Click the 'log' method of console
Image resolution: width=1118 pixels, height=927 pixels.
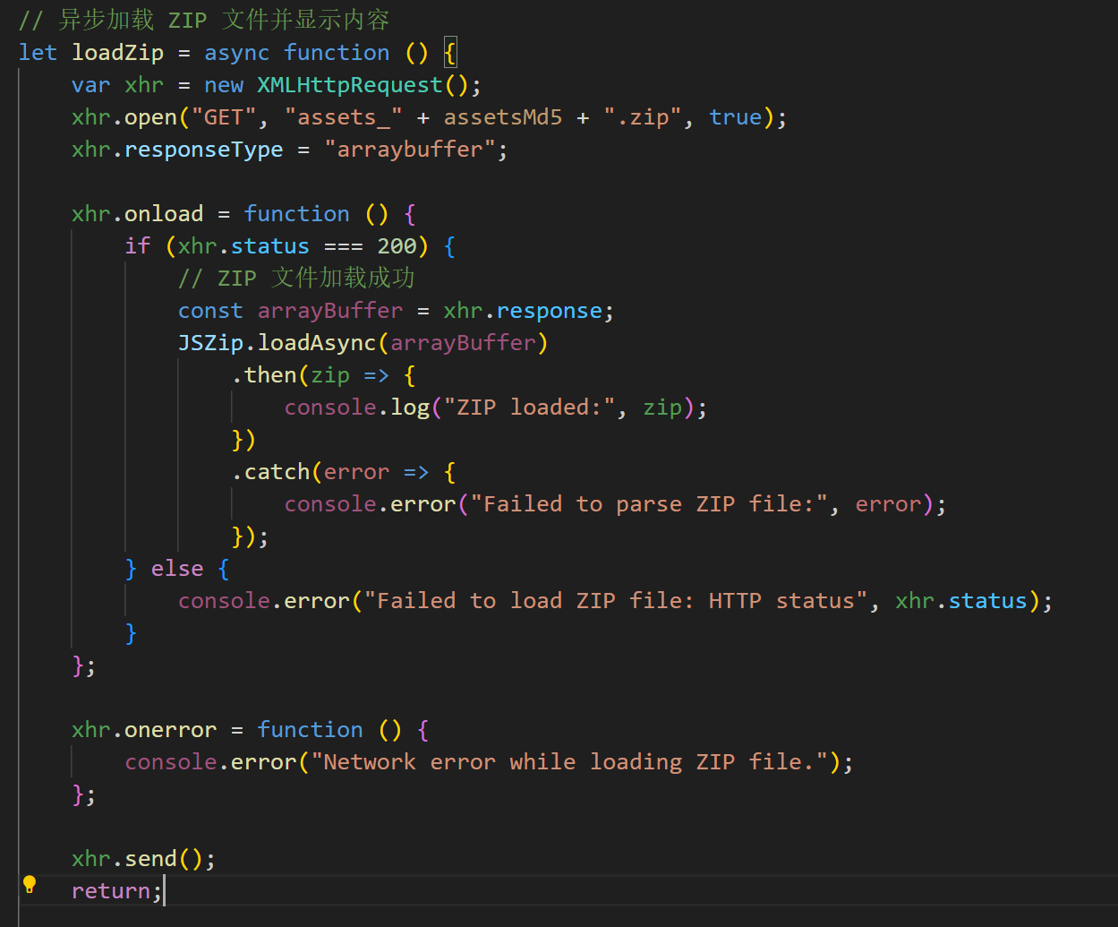coord(410,408)
